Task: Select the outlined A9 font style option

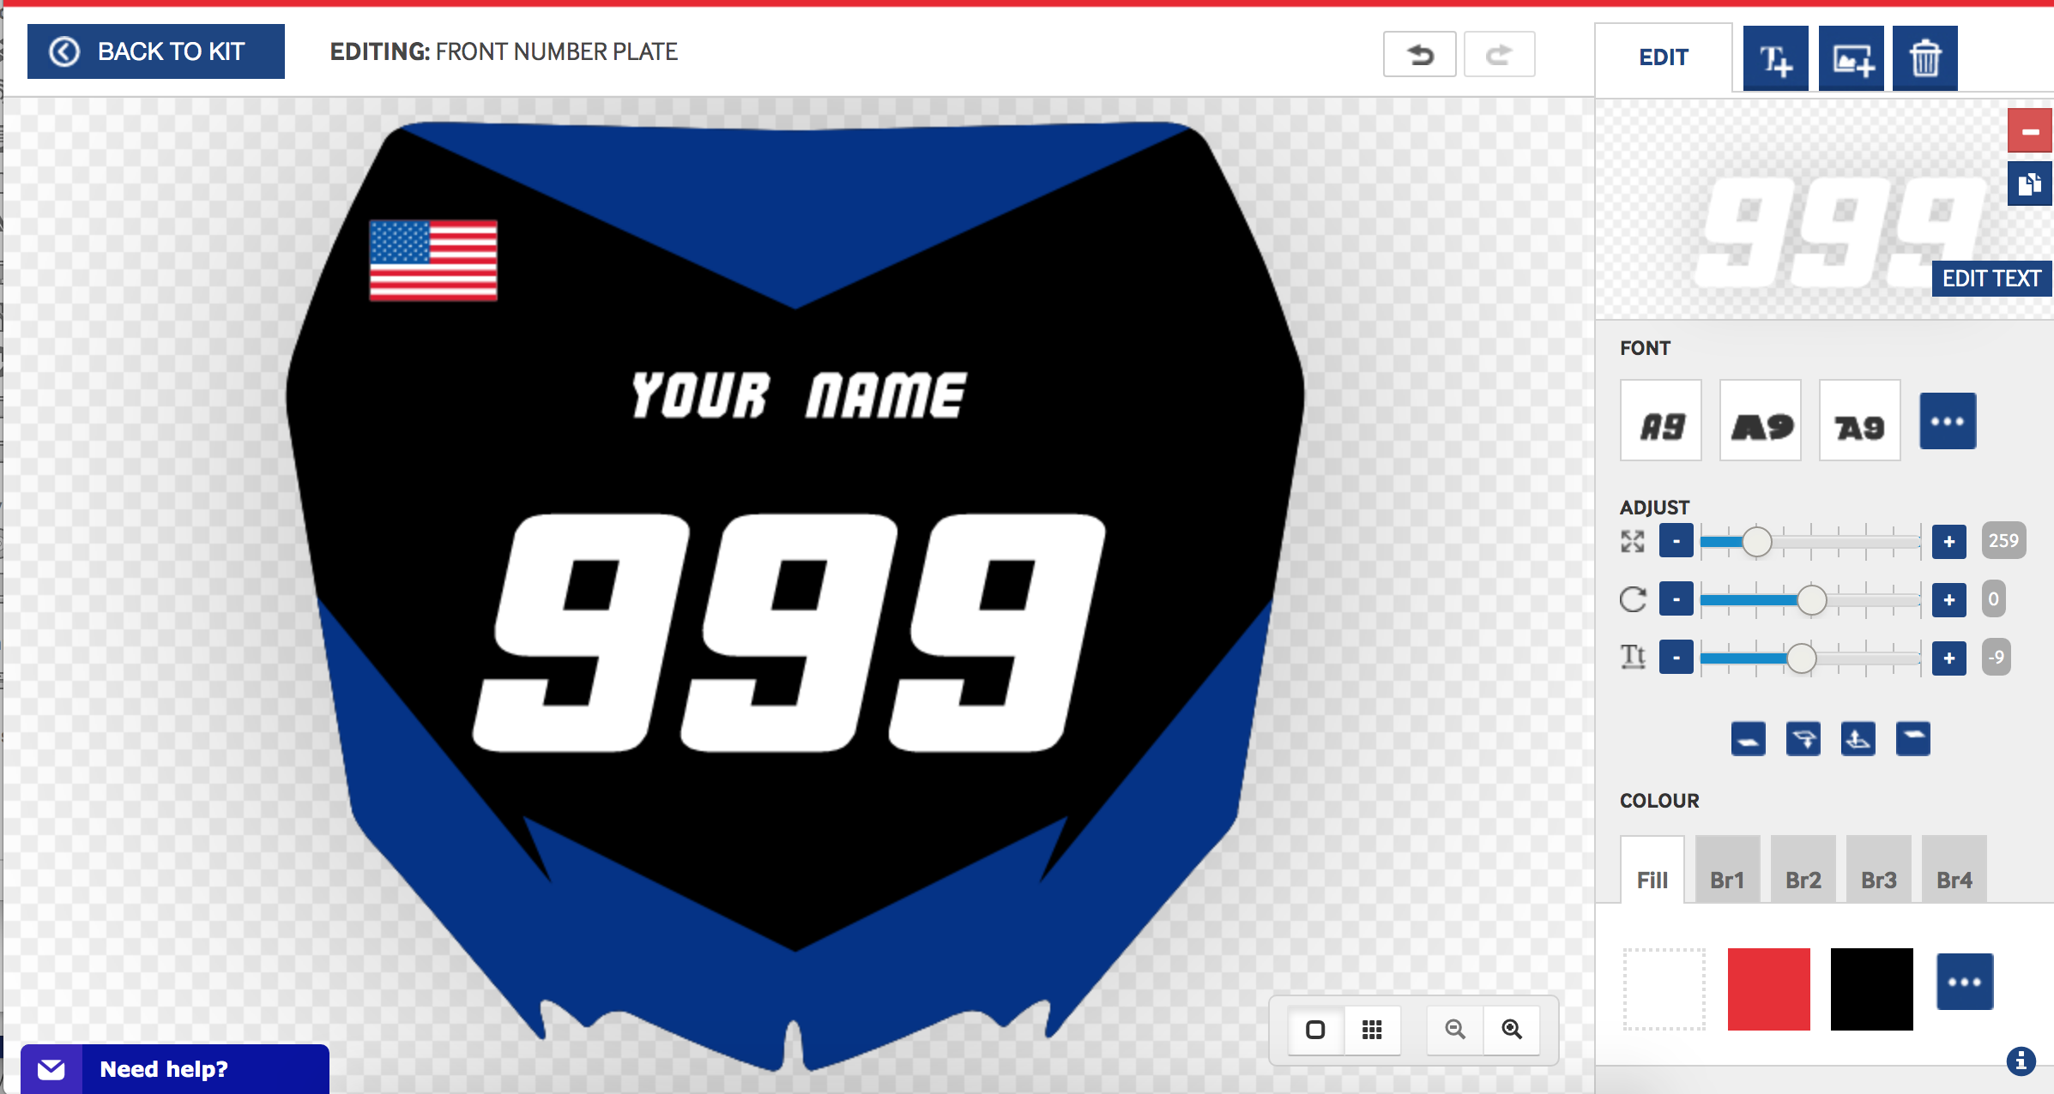Action: pos(1859,421)
